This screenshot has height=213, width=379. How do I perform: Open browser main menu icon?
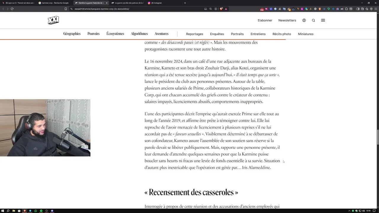click(376, 9)
